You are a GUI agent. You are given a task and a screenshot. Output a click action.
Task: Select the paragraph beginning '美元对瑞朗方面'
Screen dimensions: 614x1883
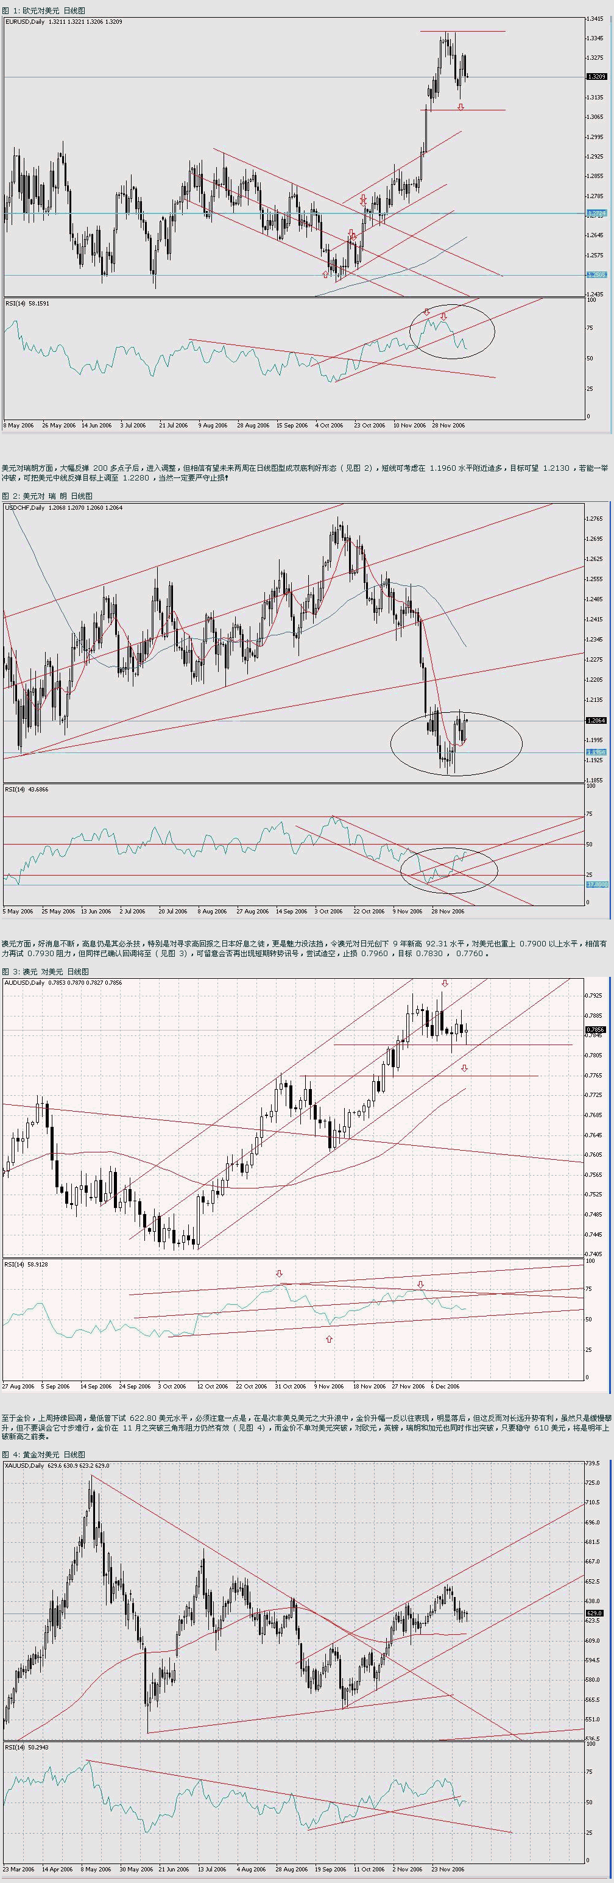click(305, 472)
